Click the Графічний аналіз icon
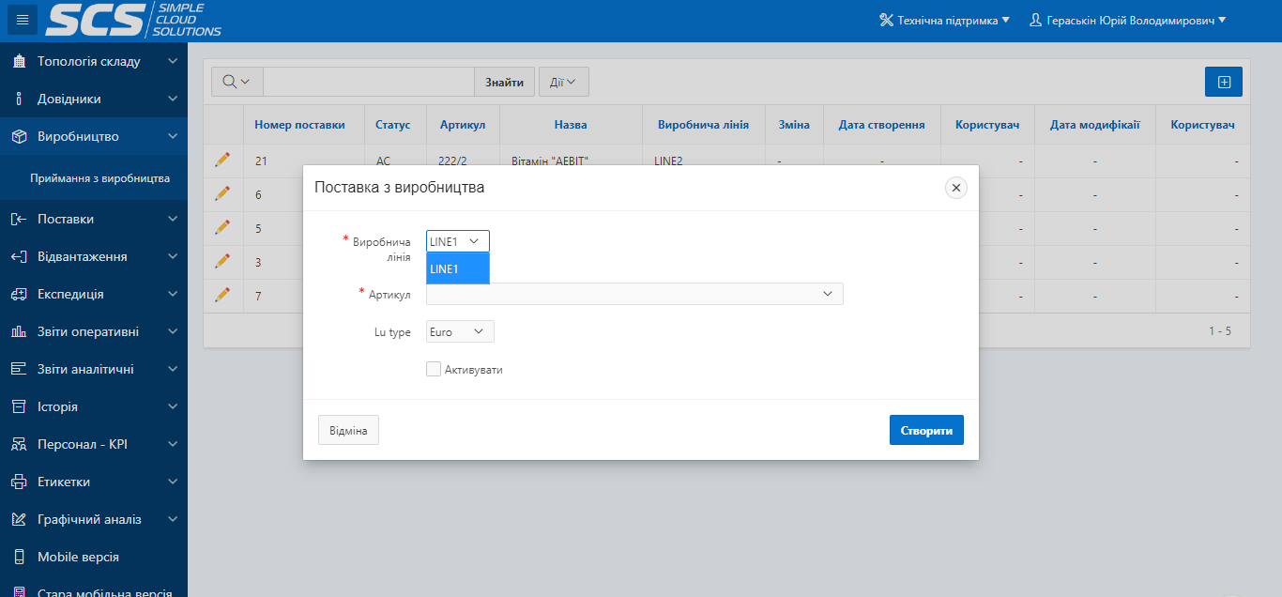The image size is (1282, 597). pyautogui.click(x=19, y=519)
